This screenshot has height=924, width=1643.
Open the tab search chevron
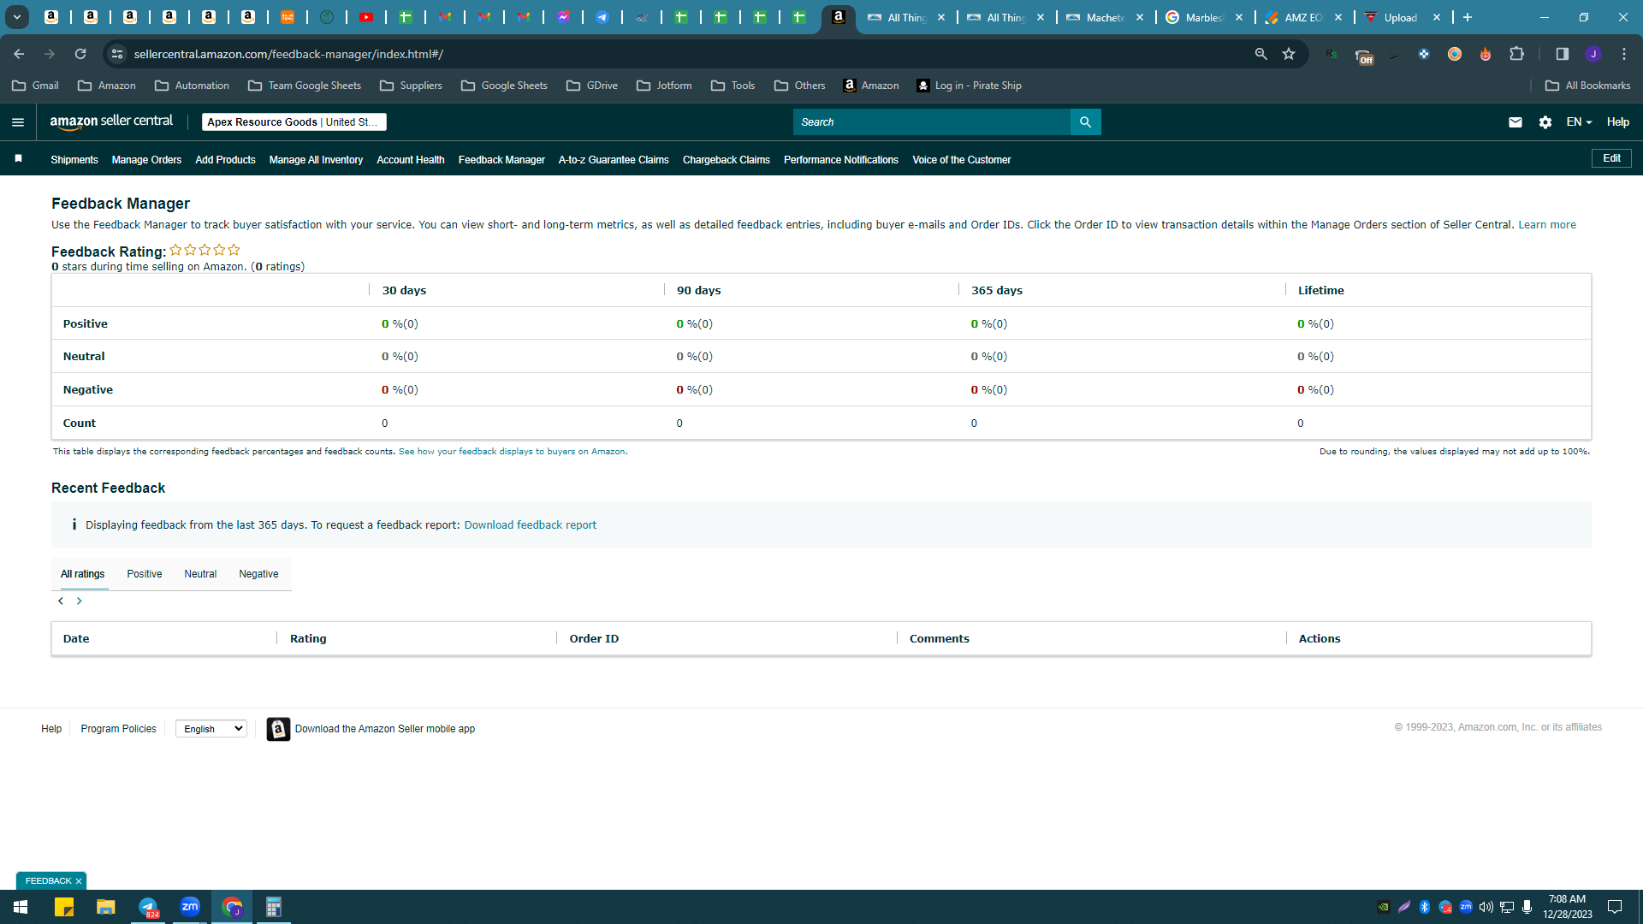[x=16, y=17]
